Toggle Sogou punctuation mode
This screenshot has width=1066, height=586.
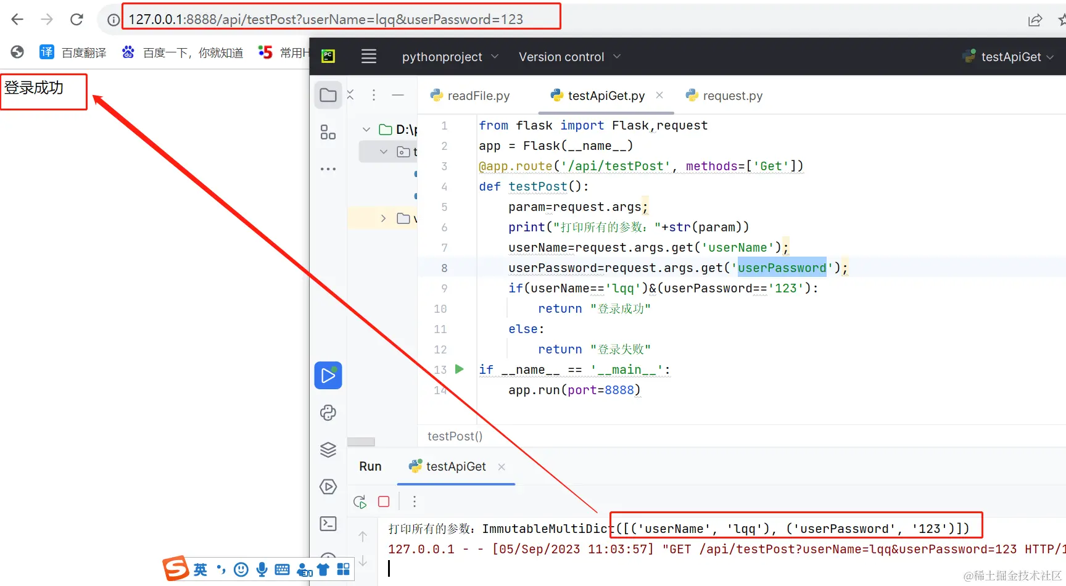pos(221,569)
